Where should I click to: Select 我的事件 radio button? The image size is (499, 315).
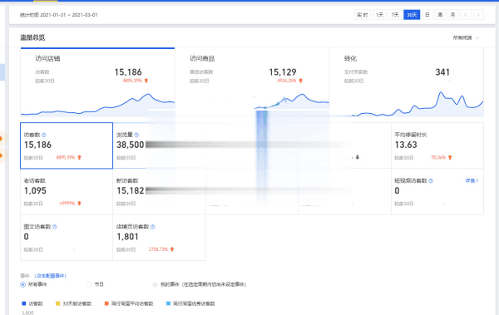point(155,285)
